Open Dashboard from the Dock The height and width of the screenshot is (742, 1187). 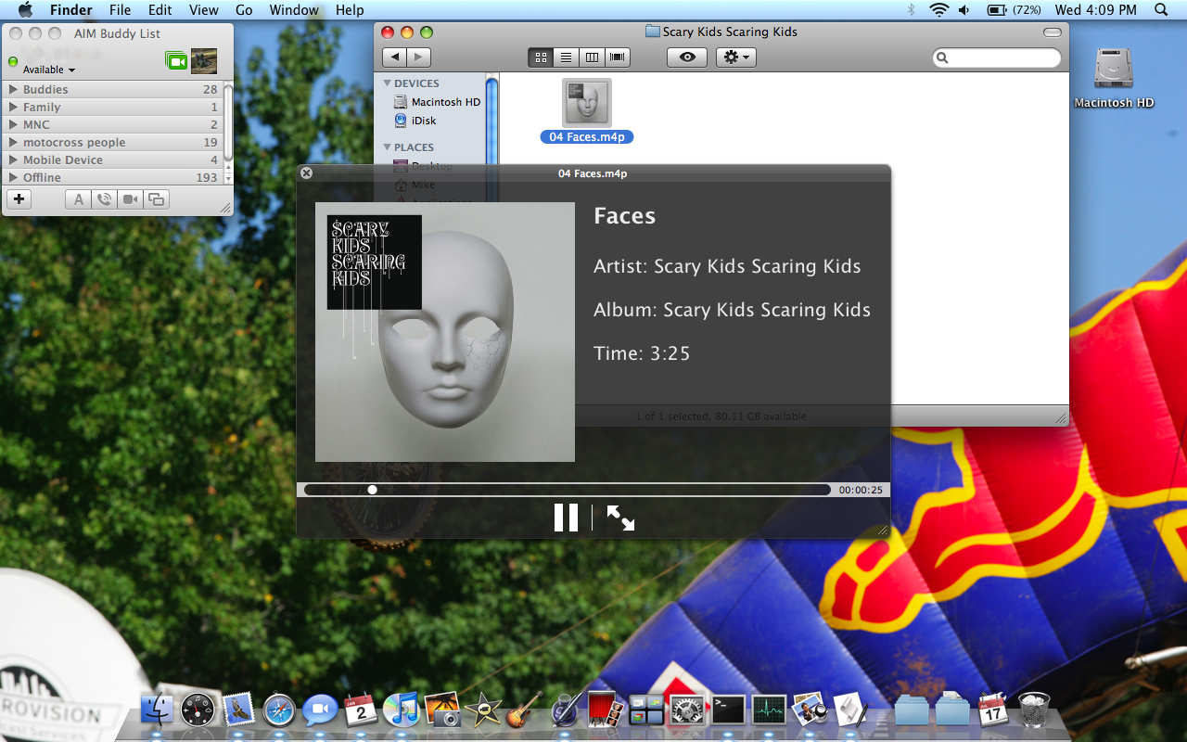pos(198,711)
